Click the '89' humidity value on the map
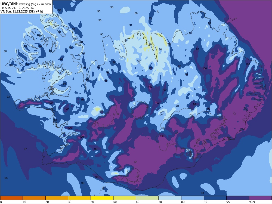 point(43,79)
